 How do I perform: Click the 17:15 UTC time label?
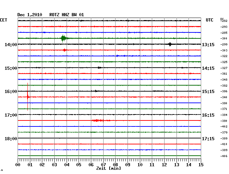point(208,138)
